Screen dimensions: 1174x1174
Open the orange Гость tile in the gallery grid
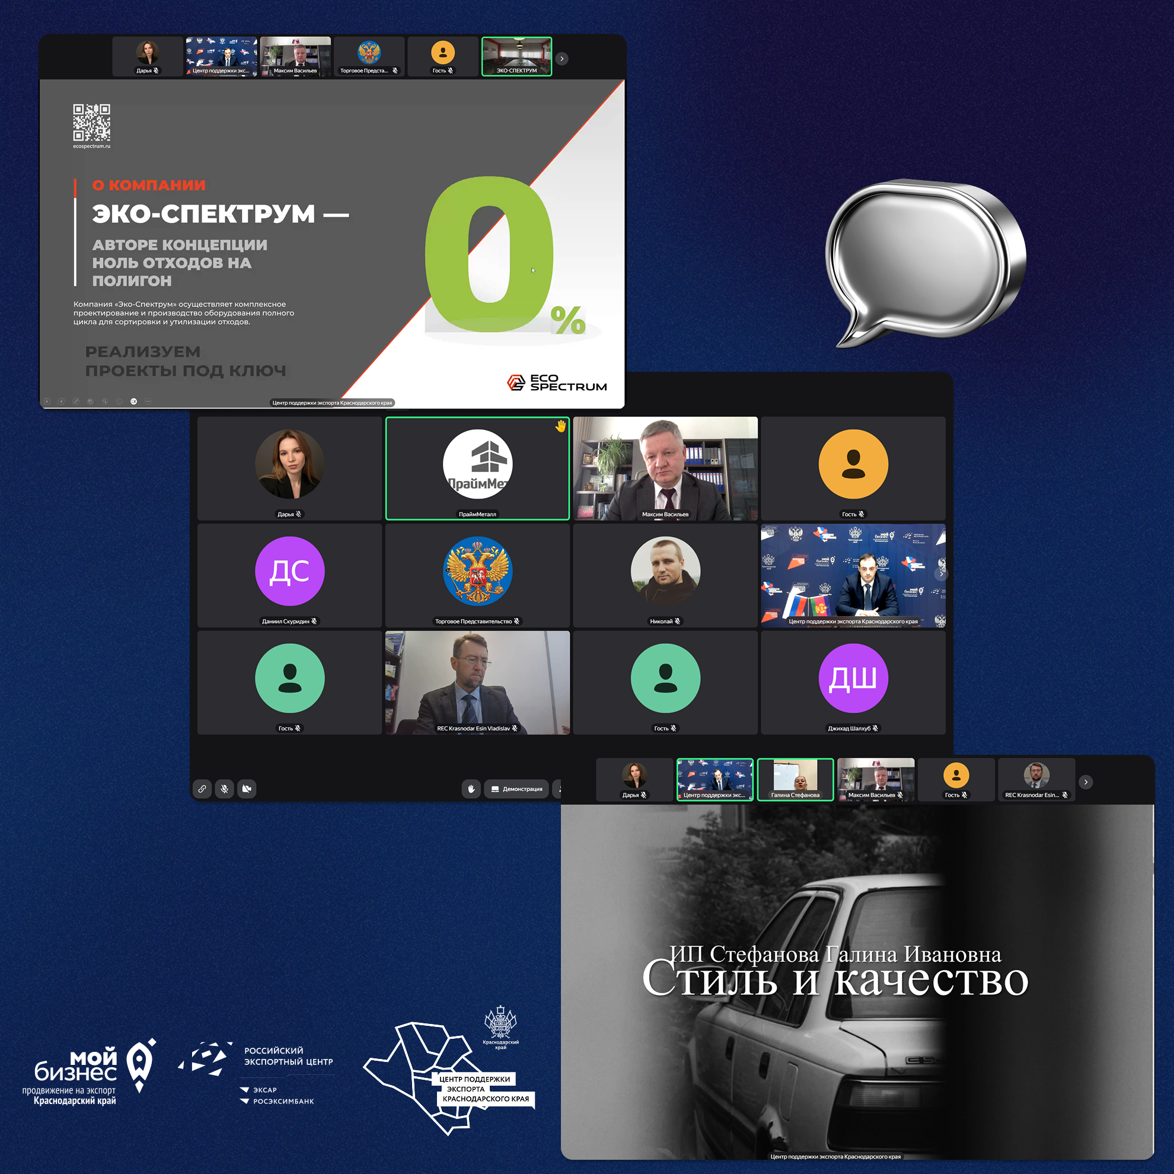tap(853, 468)
